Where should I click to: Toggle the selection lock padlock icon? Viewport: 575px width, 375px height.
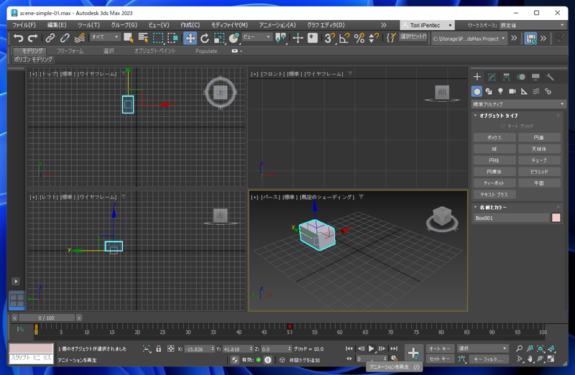pyautogui.click(x=158, y=349)
